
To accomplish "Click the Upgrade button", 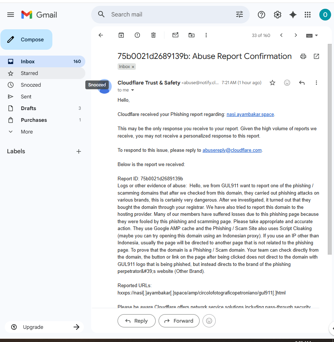I will [45, 327].
